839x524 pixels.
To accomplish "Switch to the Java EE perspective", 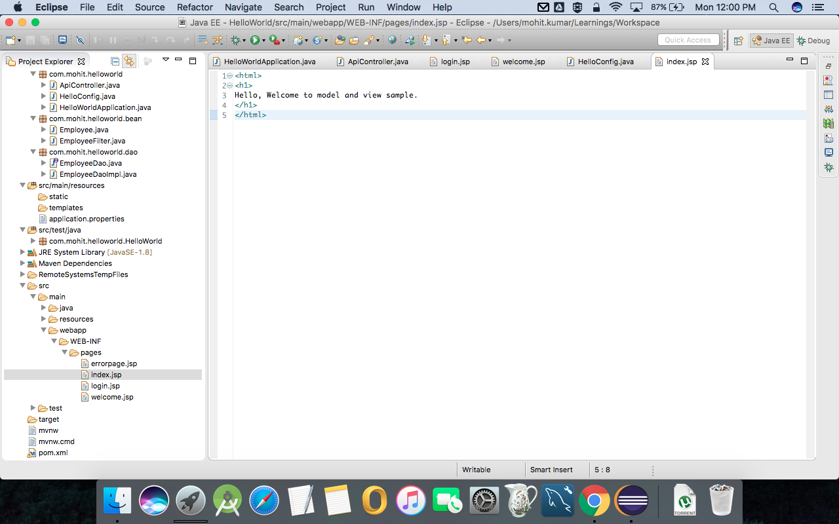I will coord(771,40).
